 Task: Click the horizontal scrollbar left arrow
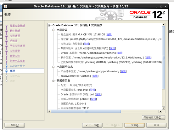coord(49,112)
